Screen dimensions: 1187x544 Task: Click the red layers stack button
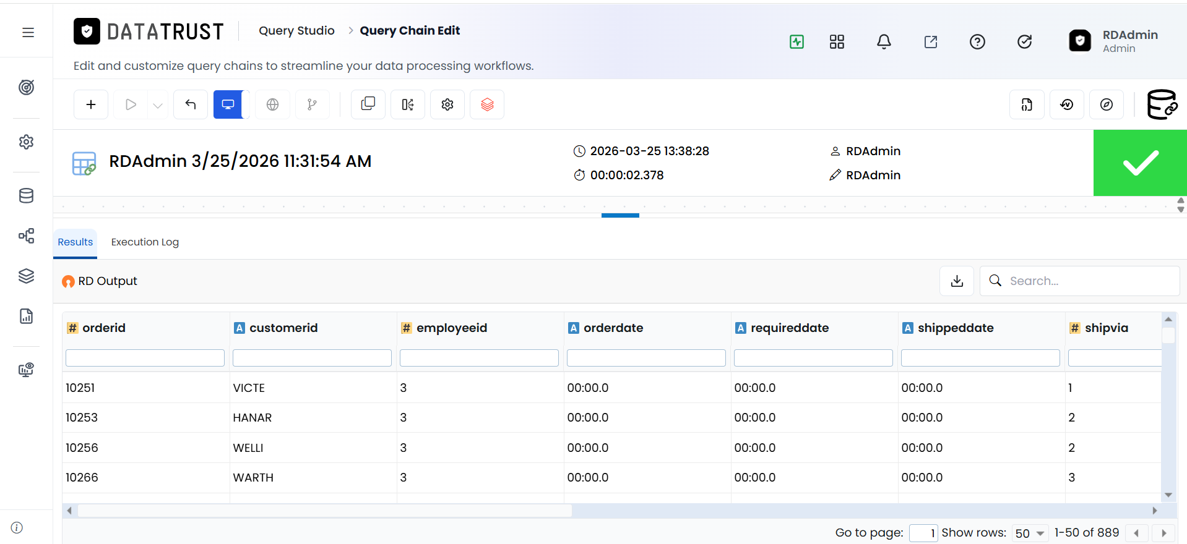pyautogui.click(x=487, y=104)
